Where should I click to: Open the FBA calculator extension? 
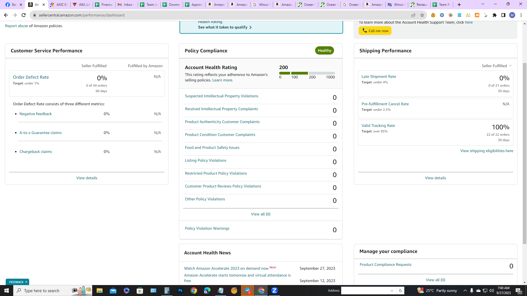(459, 15)
